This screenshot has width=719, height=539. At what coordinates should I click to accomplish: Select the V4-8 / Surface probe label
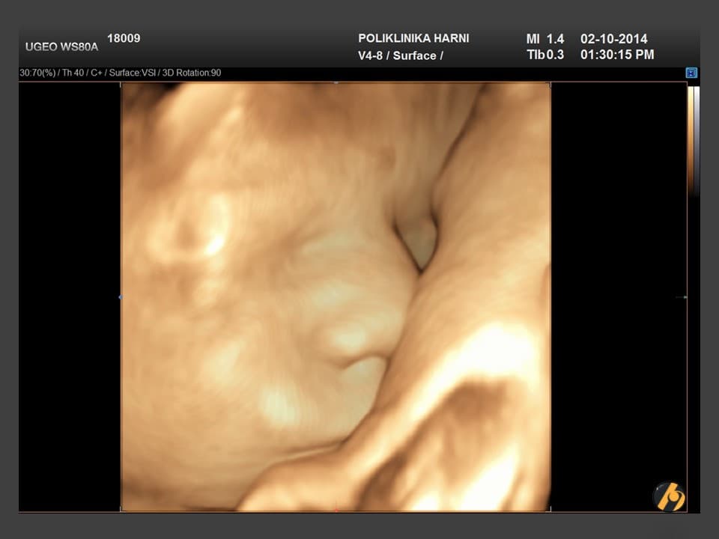401,55
